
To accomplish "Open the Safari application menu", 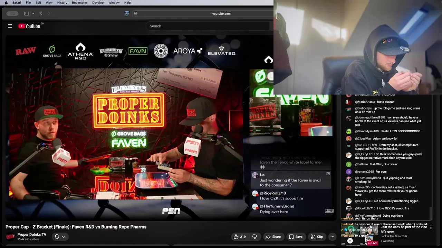I will coord(17,3).
